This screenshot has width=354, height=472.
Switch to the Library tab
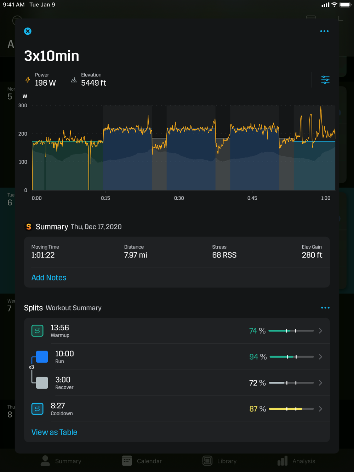coord(219,461)
